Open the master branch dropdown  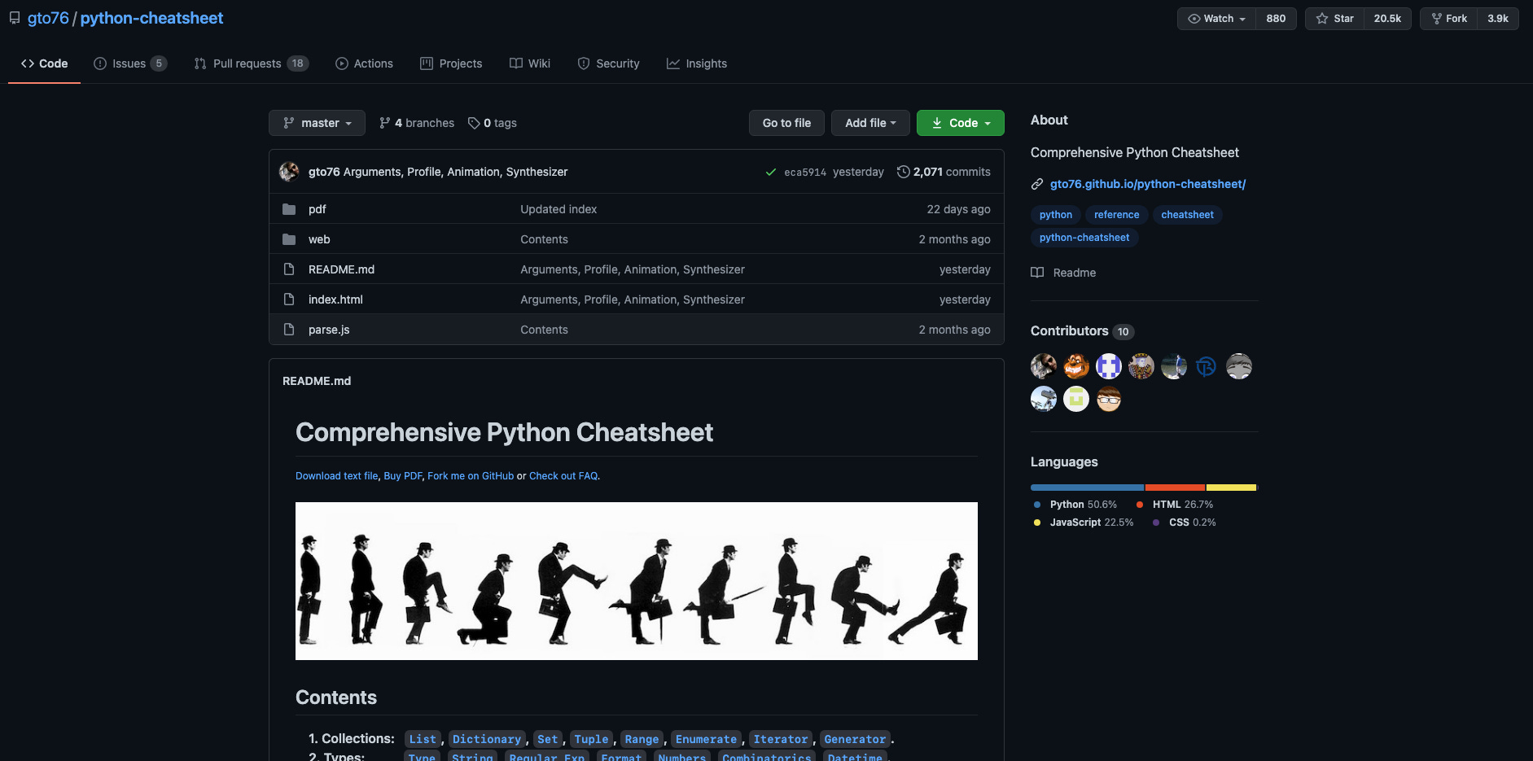click(x=317, y=123)
